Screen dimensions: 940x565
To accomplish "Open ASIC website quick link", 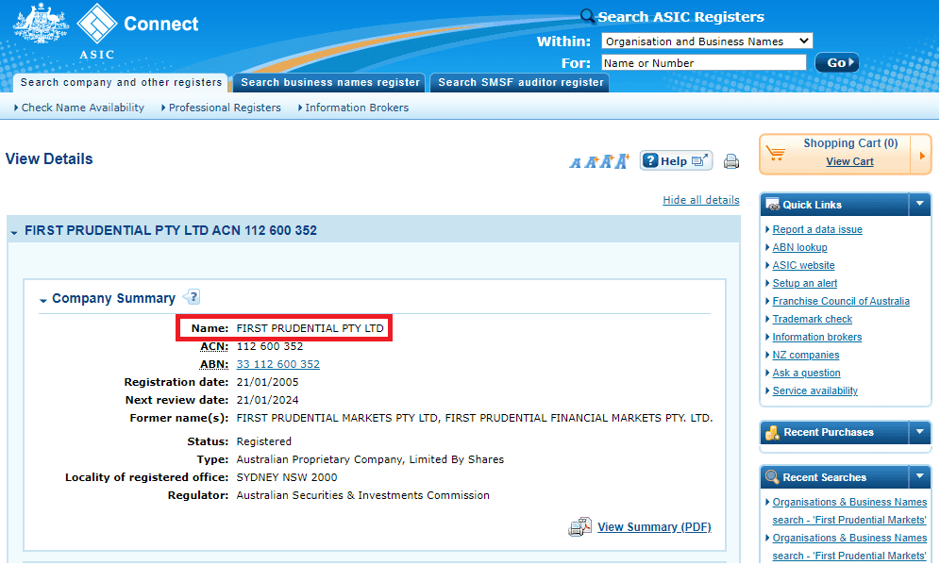I will 803,265.
